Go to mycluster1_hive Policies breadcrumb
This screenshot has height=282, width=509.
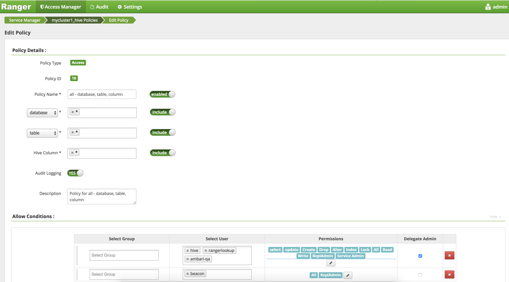tap(75, 20)
